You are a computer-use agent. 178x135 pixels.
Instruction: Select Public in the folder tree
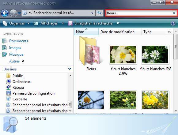click(17, 76)
